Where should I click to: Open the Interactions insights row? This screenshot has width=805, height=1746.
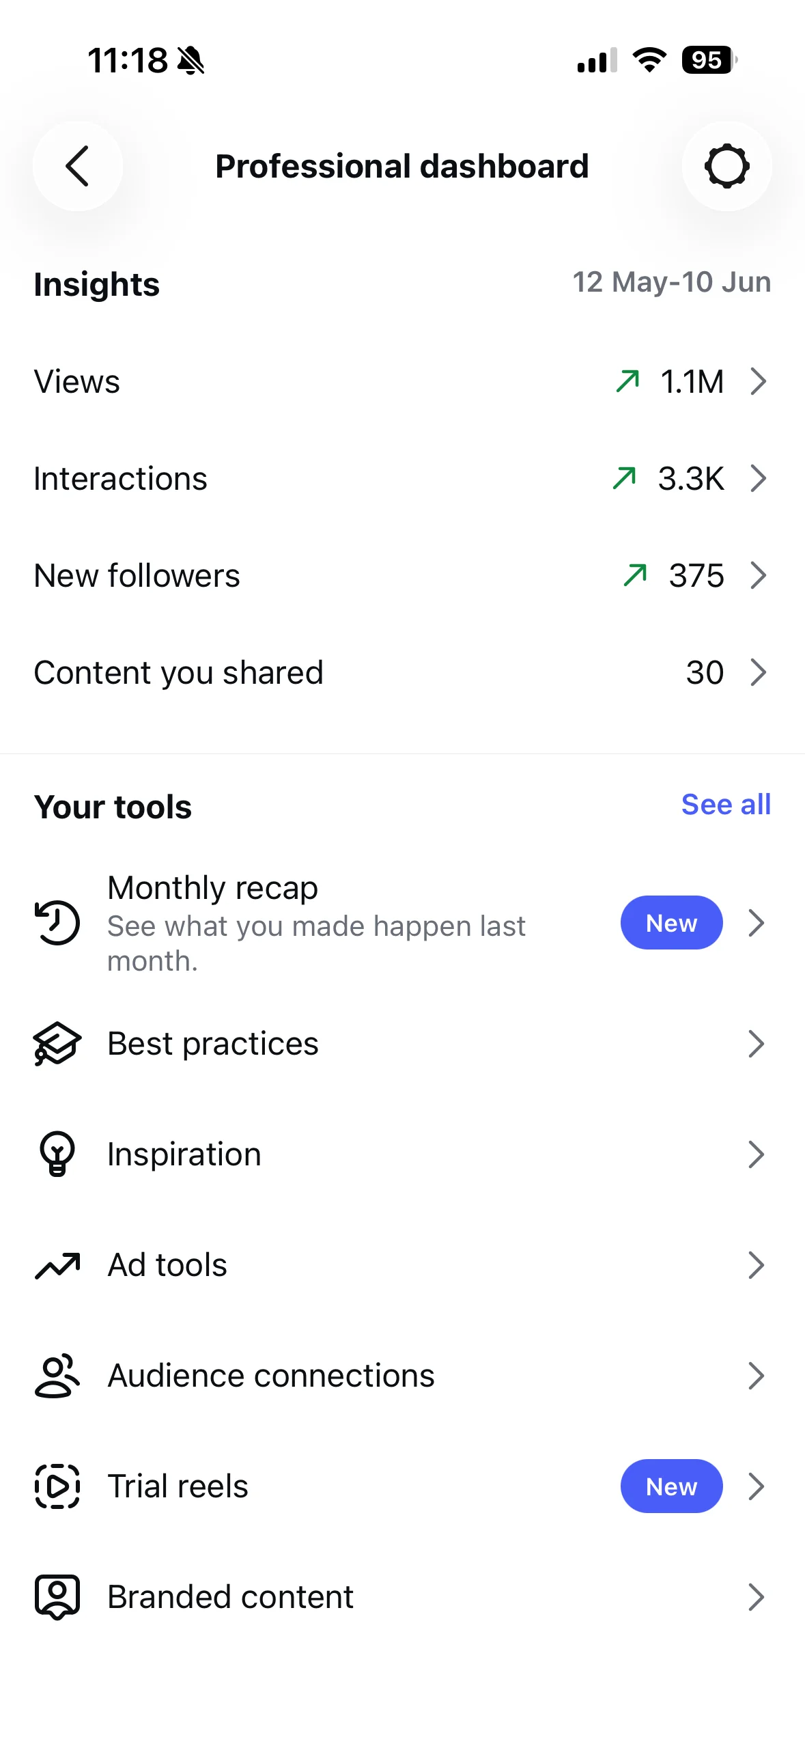pos(402,478)
